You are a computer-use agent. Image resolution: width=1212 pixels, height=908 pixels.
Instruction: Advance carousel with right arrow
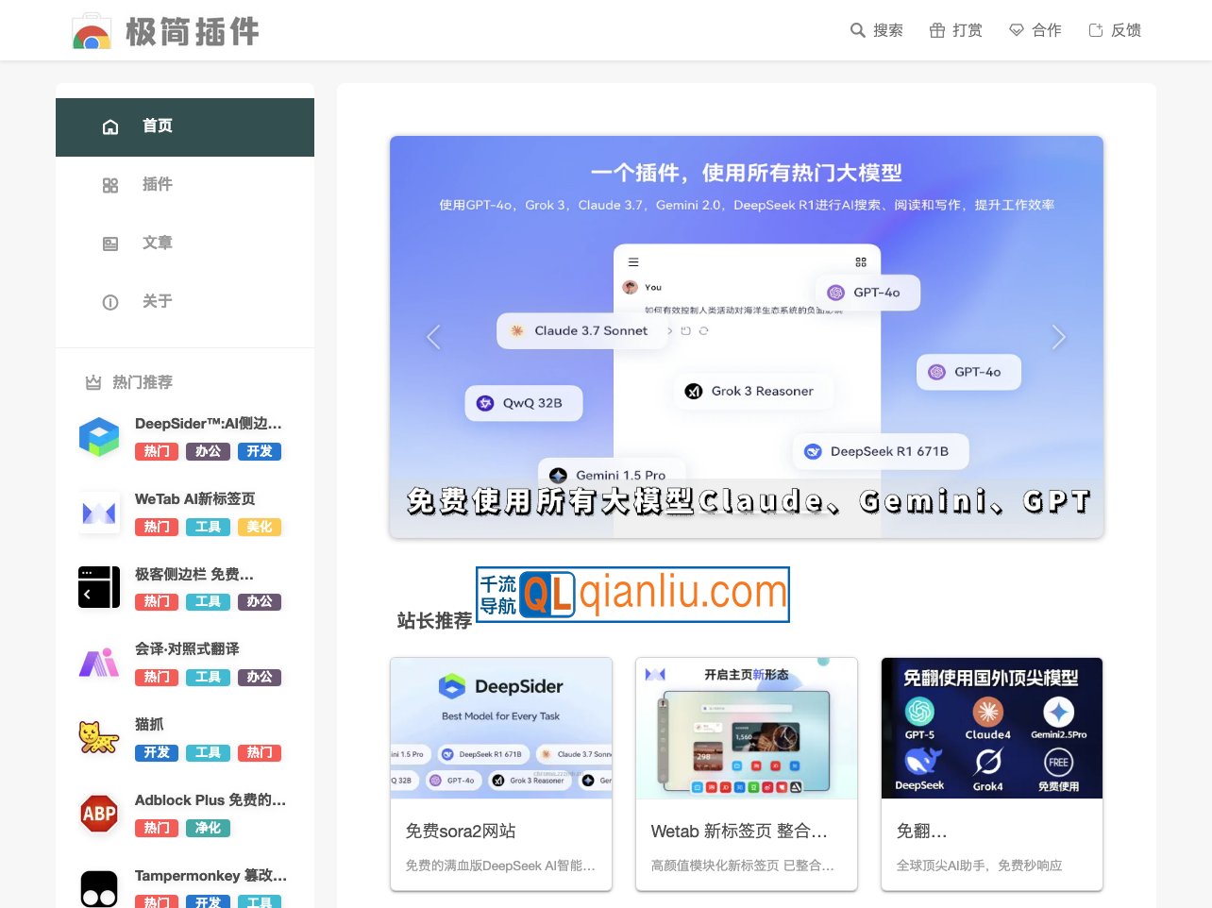pyautogui.click(x=1059, y=337)
